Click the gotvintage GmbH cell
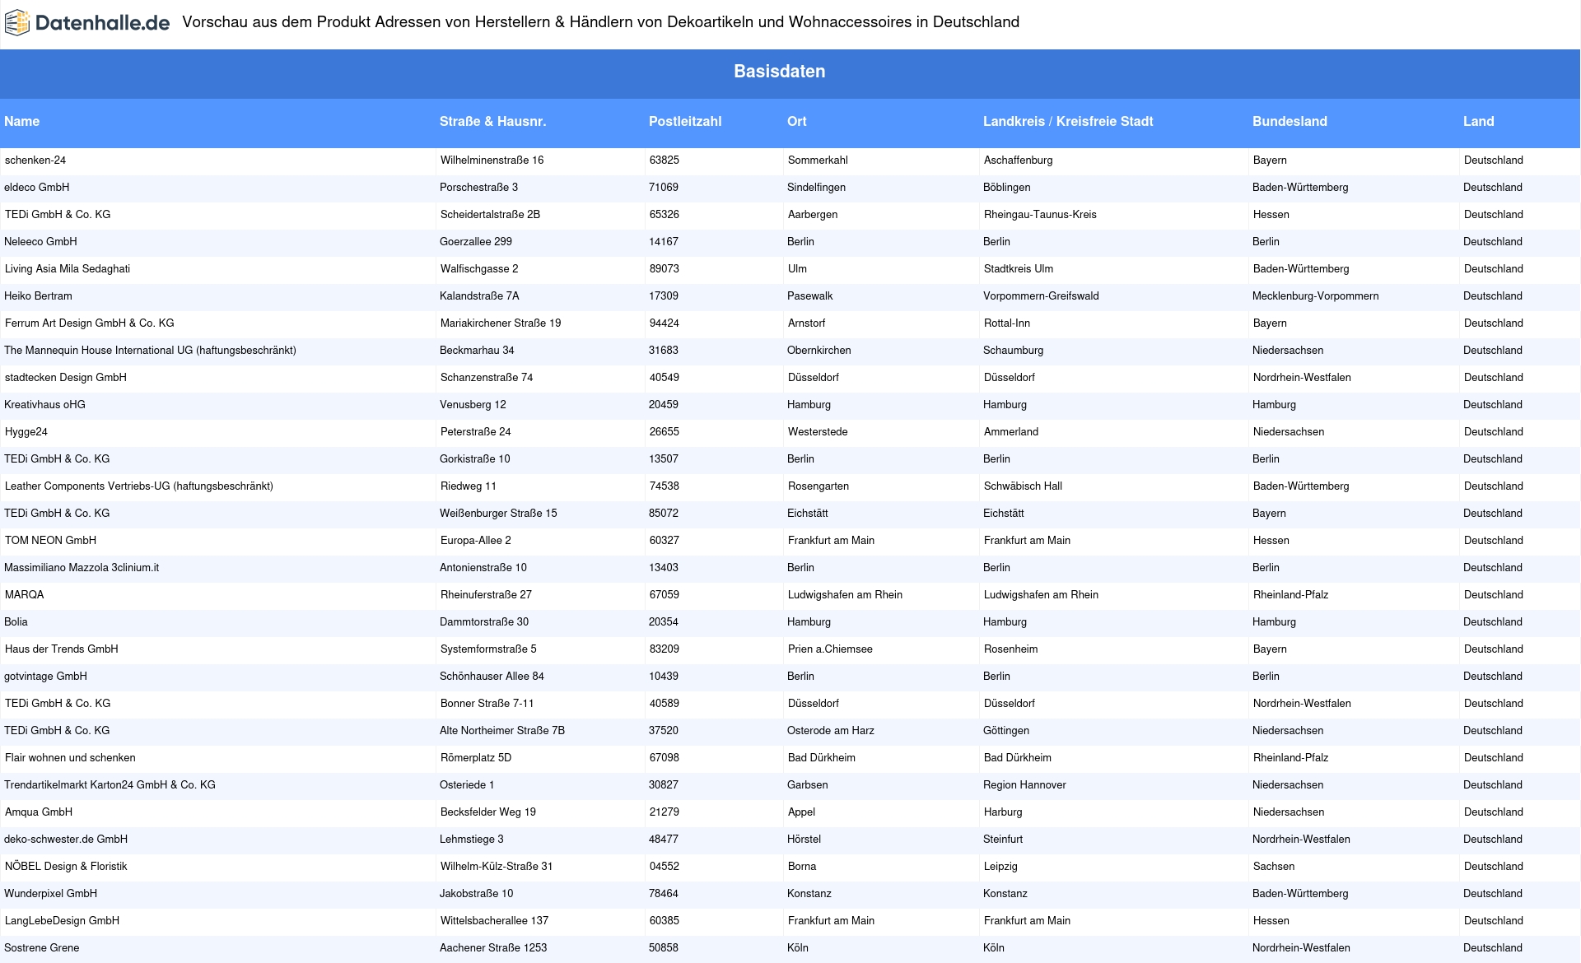 coord(45,677)
